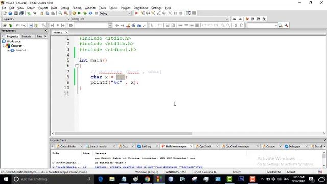Viewport: 327px width, 184px height.
Task: Jump forward with the right arrow icon
Action: click(x=240, y=19)
